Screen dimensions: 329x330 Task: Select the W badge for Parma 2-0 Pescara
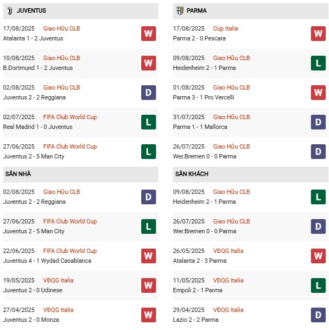[318, 33]
